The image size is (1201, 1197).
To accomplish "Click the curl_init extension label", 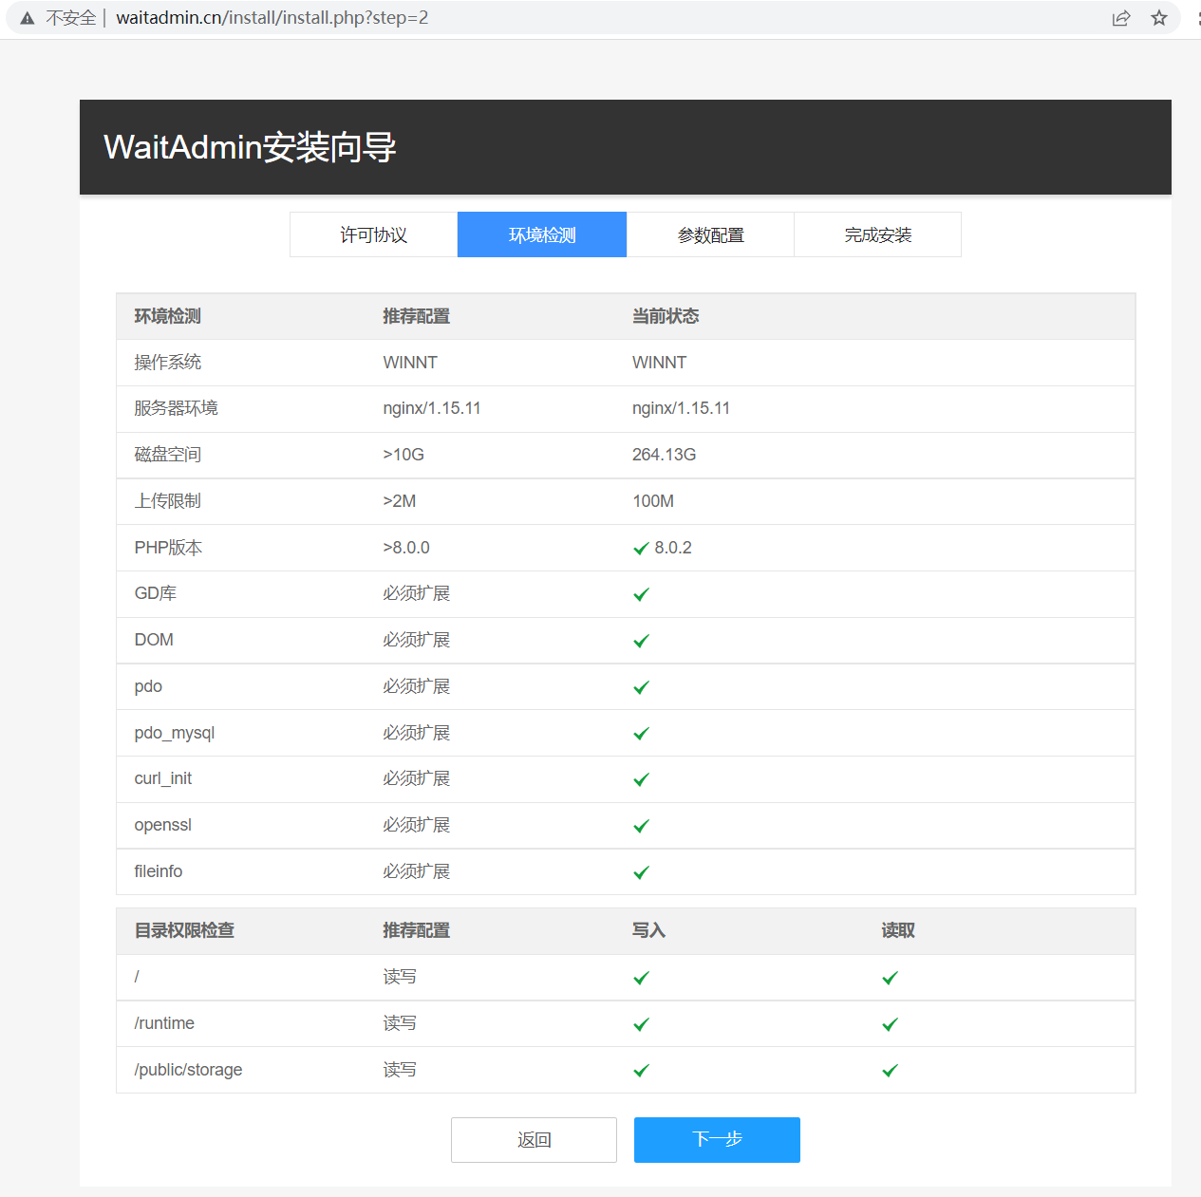I will pos(163,778).
